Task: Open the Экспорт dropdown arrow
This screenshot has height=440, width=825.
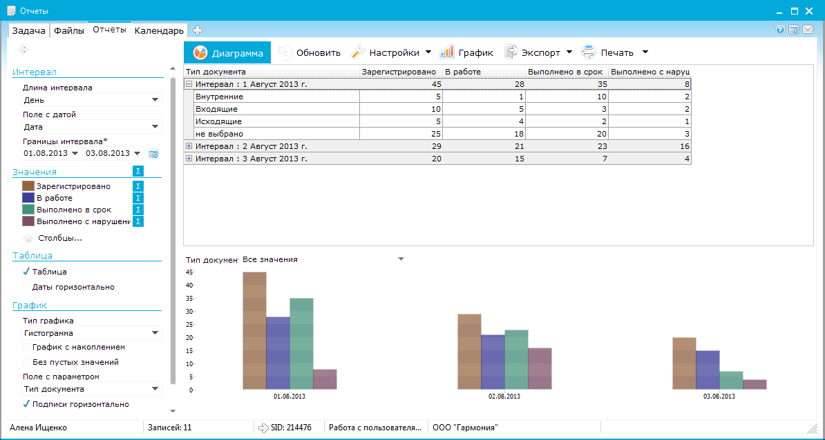Action: point(569,52)
